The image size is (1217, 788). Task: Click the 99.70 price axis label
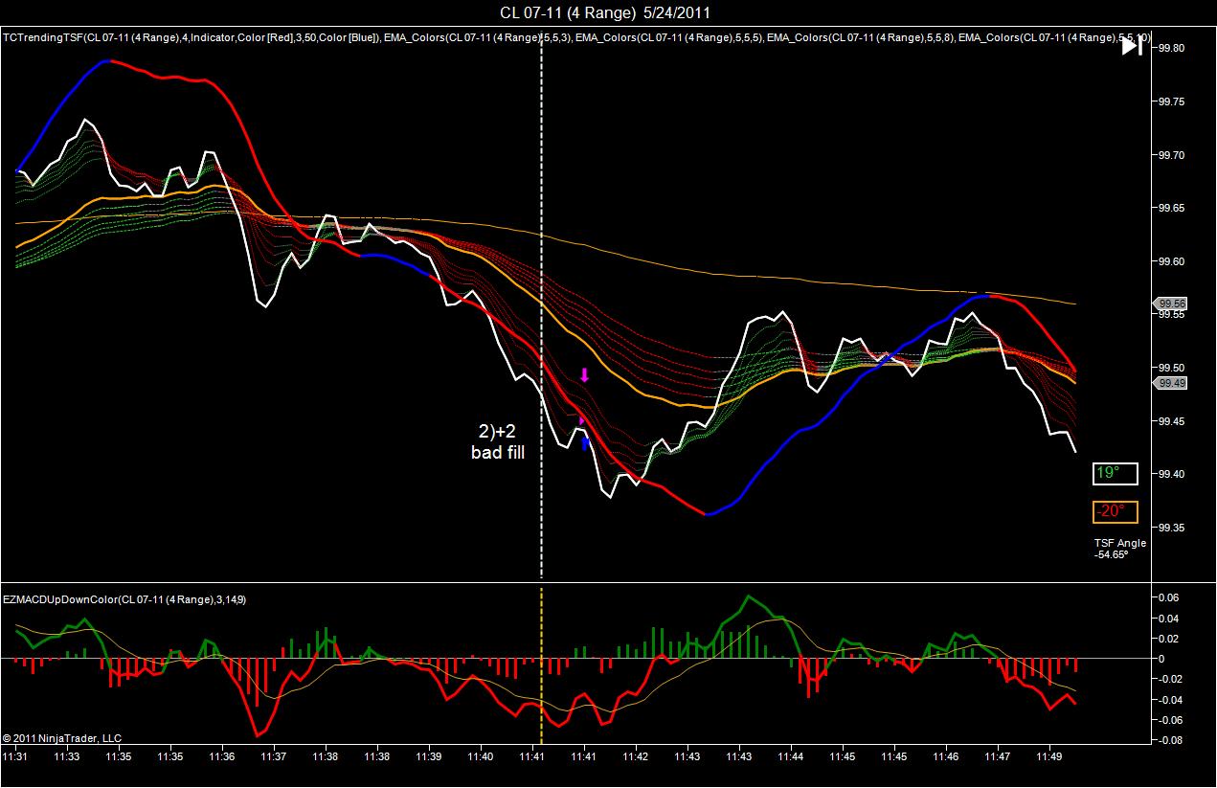click(x=1172, y=155)
